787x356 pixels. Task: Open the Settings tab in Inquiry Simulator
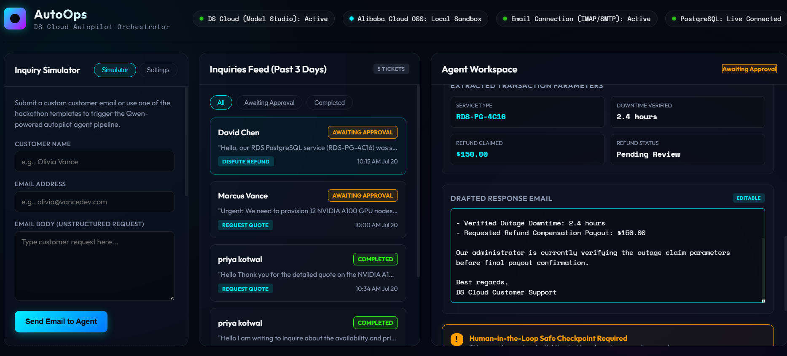[158, 70]
